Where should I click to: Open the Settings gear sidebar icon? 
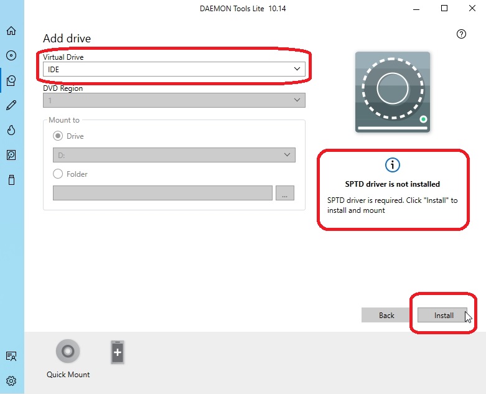[x=11, y=381]
